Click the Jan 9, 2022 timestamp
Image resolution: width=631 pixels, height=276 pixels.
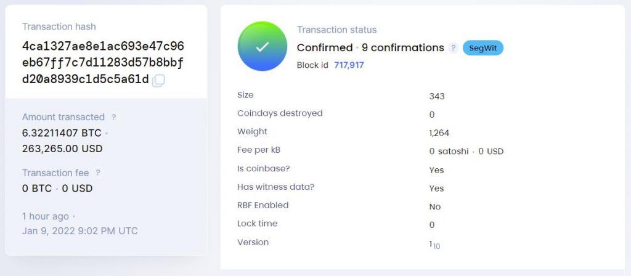80,231
